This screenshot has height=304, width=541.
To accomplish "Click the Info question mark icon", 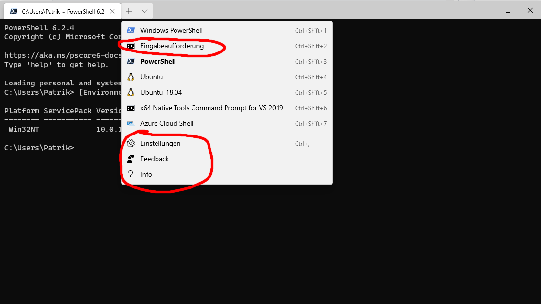I will pos(130,174).
